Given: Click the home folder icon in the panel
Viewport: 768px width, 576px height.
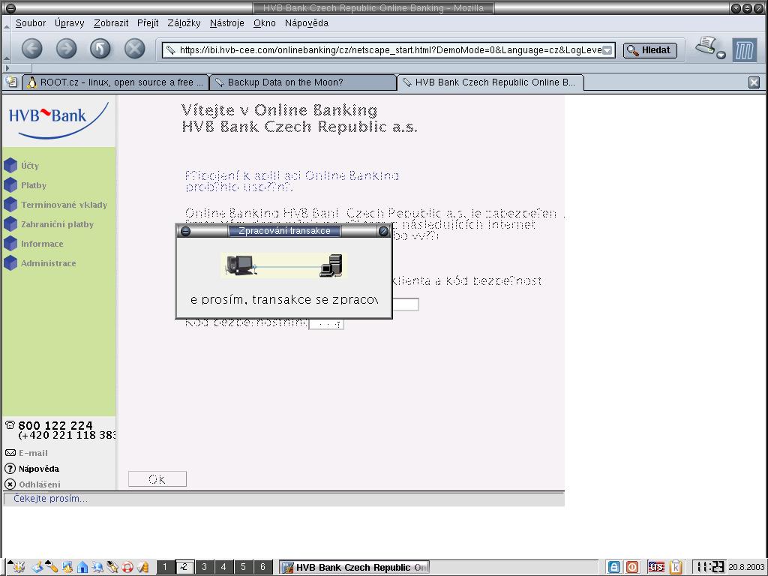Looking at the screenshot, I should coord(82,567).
